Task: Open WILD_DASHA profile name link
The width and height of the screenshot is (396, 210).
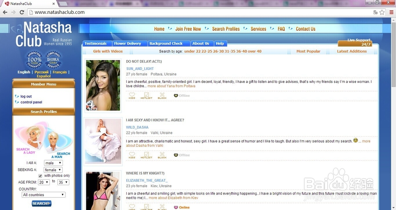Action: (x=137, y=127)
